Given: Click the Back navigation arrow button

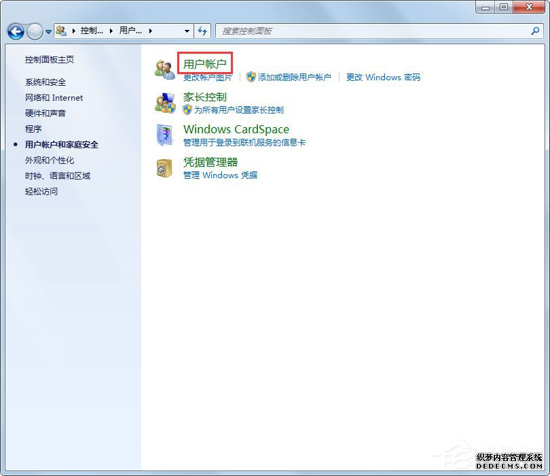Looking at the screenshot, I should [x=16, y=31].
